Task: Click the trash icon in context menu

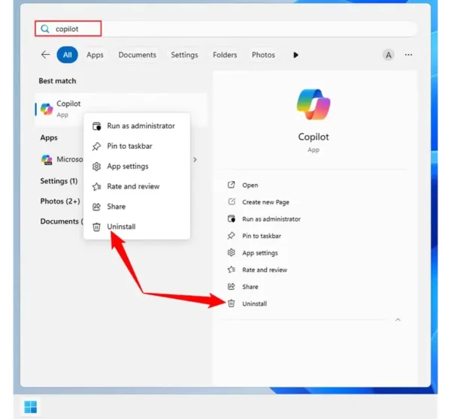Action: coord(97,227)
